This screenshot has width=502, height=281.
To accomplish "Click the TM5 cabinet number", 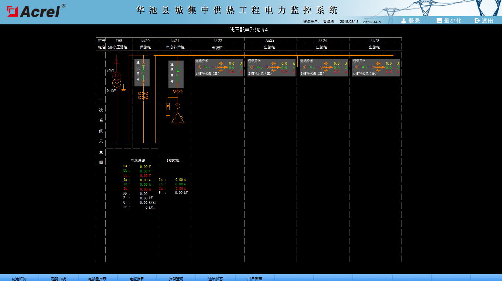I will [119, 41].
